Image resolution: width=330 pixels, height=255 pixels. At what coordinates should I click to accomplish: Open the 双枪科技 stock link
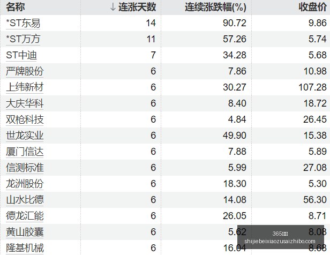(25, 119)
